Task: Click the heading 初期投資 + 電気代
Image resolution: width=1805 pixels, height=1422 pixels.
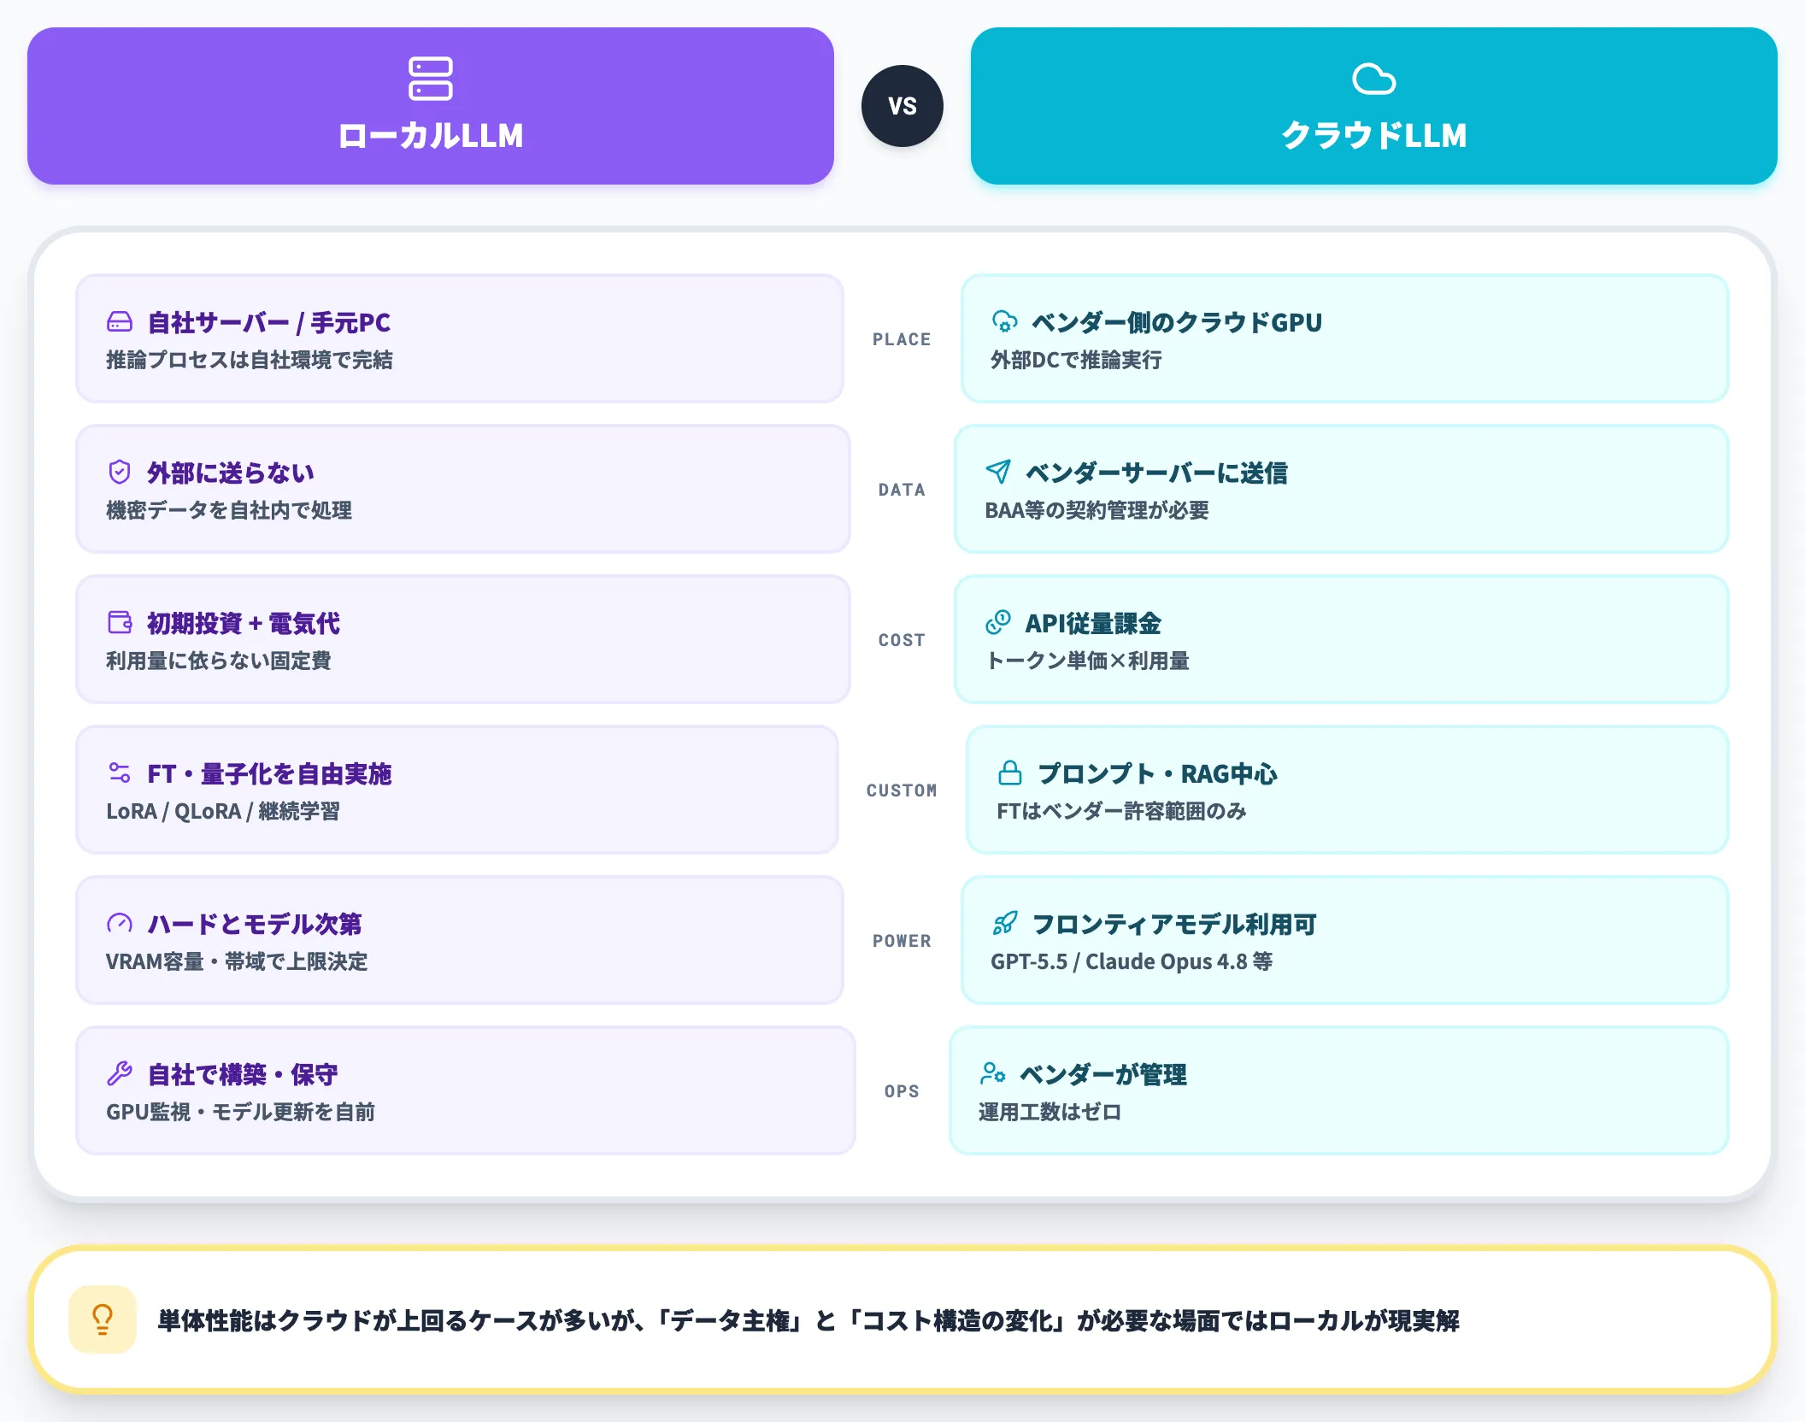Action: tap(244, 624)
